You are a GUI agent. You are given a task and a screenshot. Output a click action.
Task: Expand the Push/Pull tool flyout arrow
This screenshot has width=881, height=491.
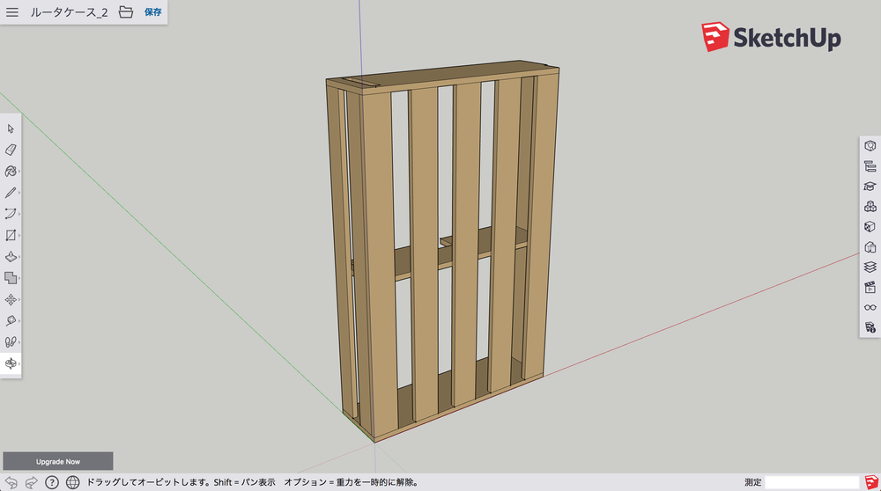[x=19, y=256]
